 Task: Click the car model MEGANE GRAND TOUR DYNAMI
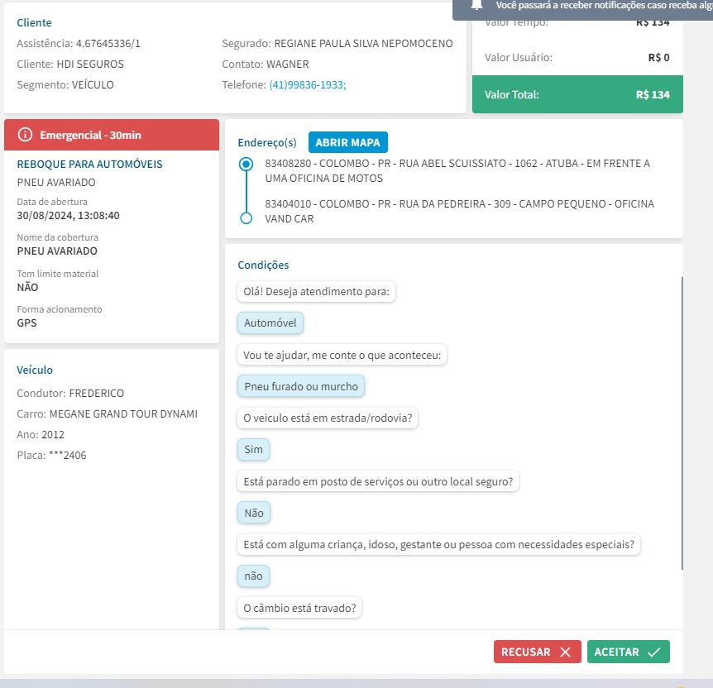click(123, 413)
